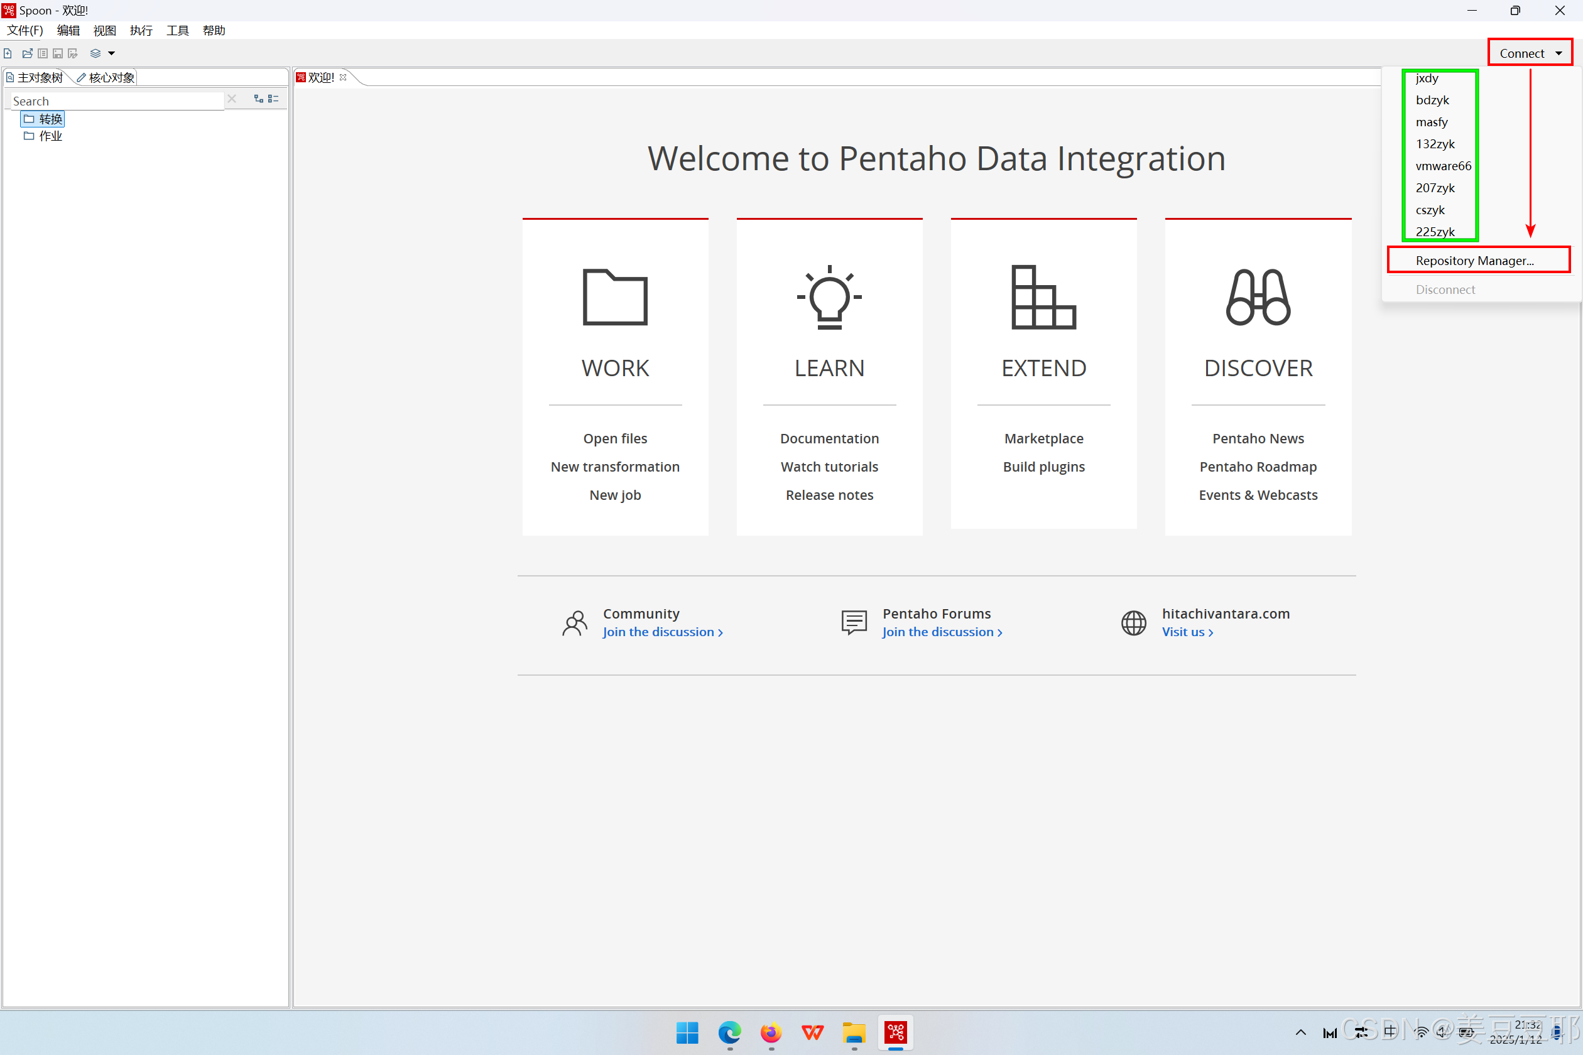1583x1055 pixels.
Task: Click the Open file toolbar icon
Action: pyautogui.click(x=27, y=53)
